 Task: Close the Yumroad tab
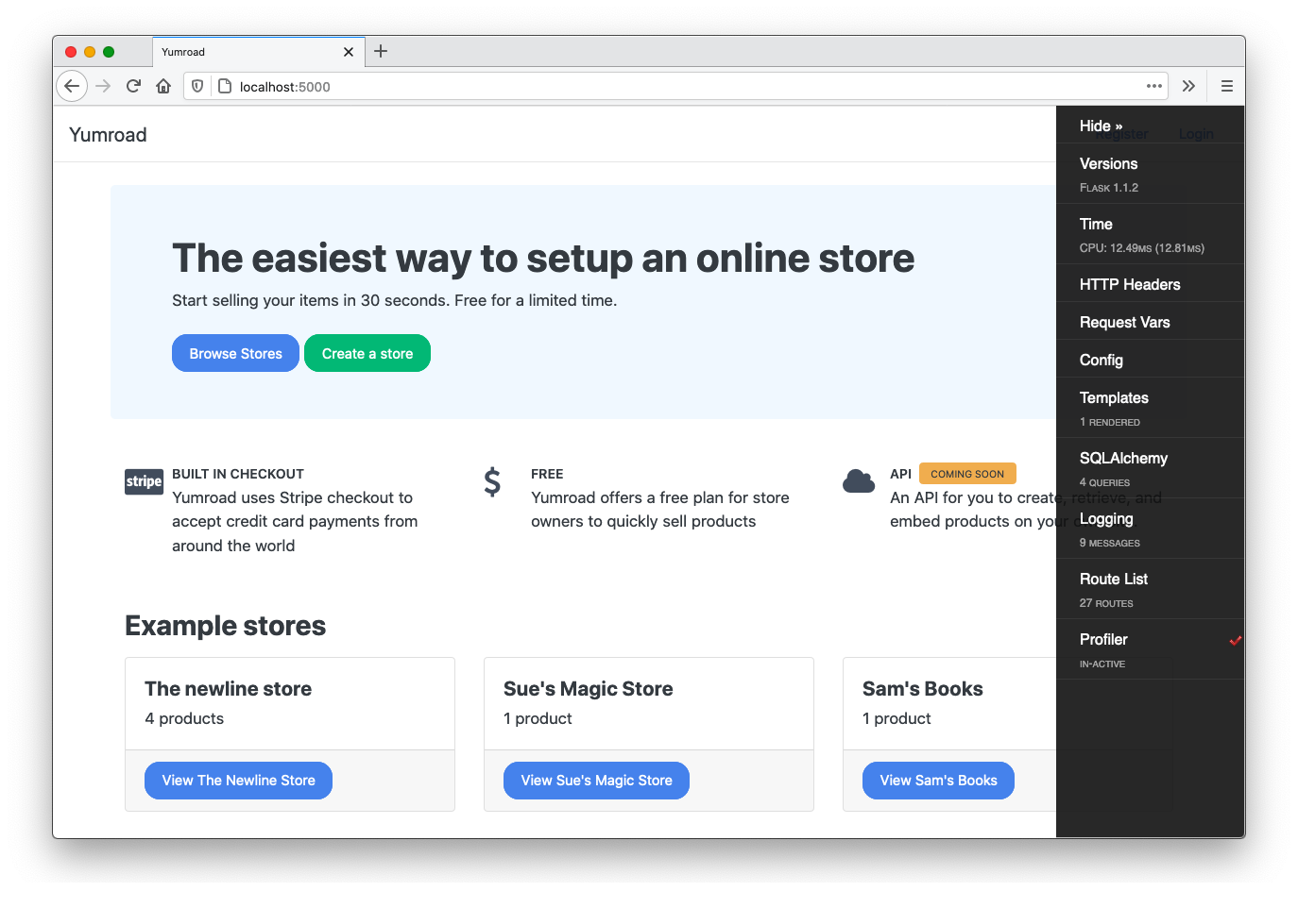pos(349,52)
